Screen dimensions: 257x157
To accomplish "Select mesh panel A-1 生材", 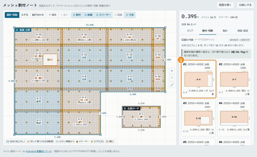I will pyautogui.click(x=39, y=122).
